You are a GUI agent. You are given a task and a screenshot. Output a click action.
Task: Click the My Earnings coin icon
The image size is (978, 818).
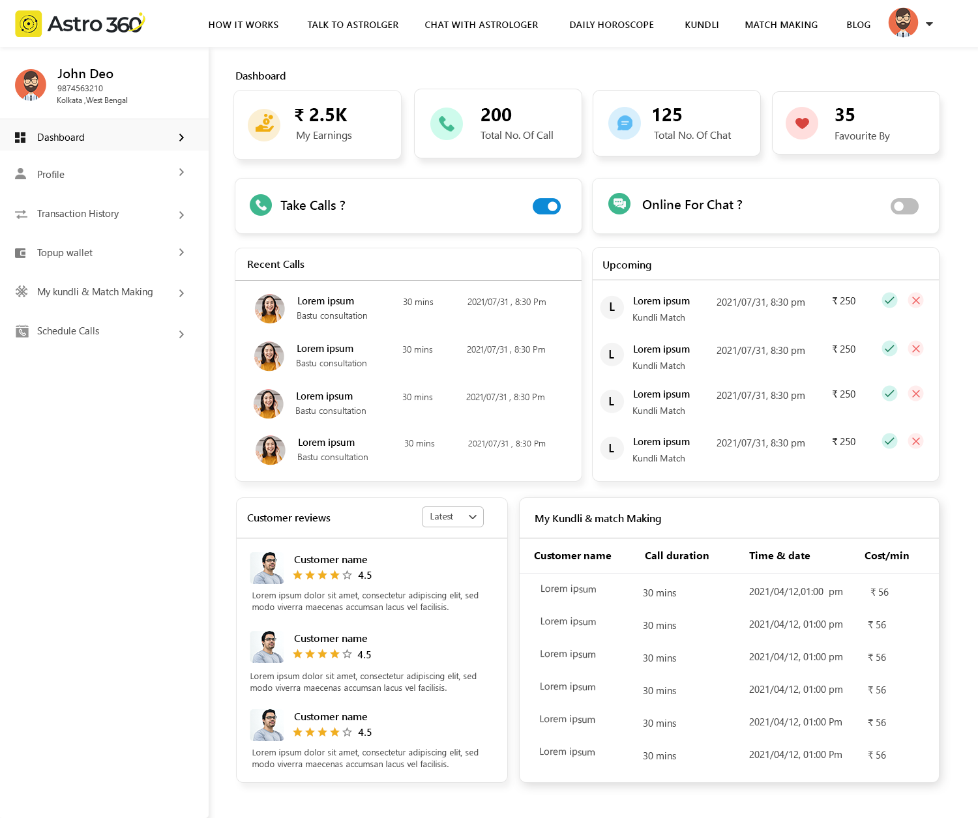[x=264, y=124]
